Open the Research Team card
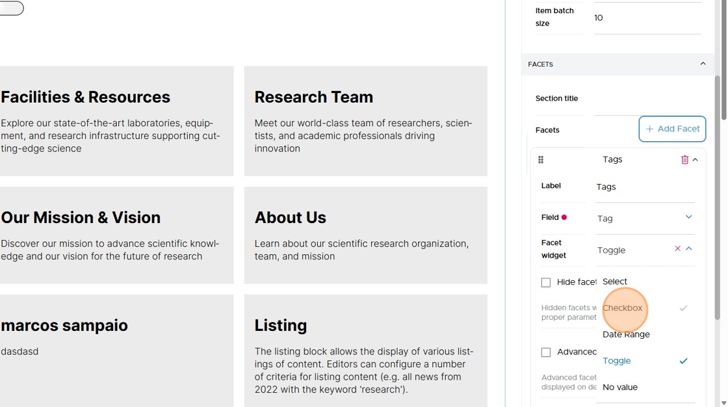This screenshot has width=728, height=407. pos(366,121)
